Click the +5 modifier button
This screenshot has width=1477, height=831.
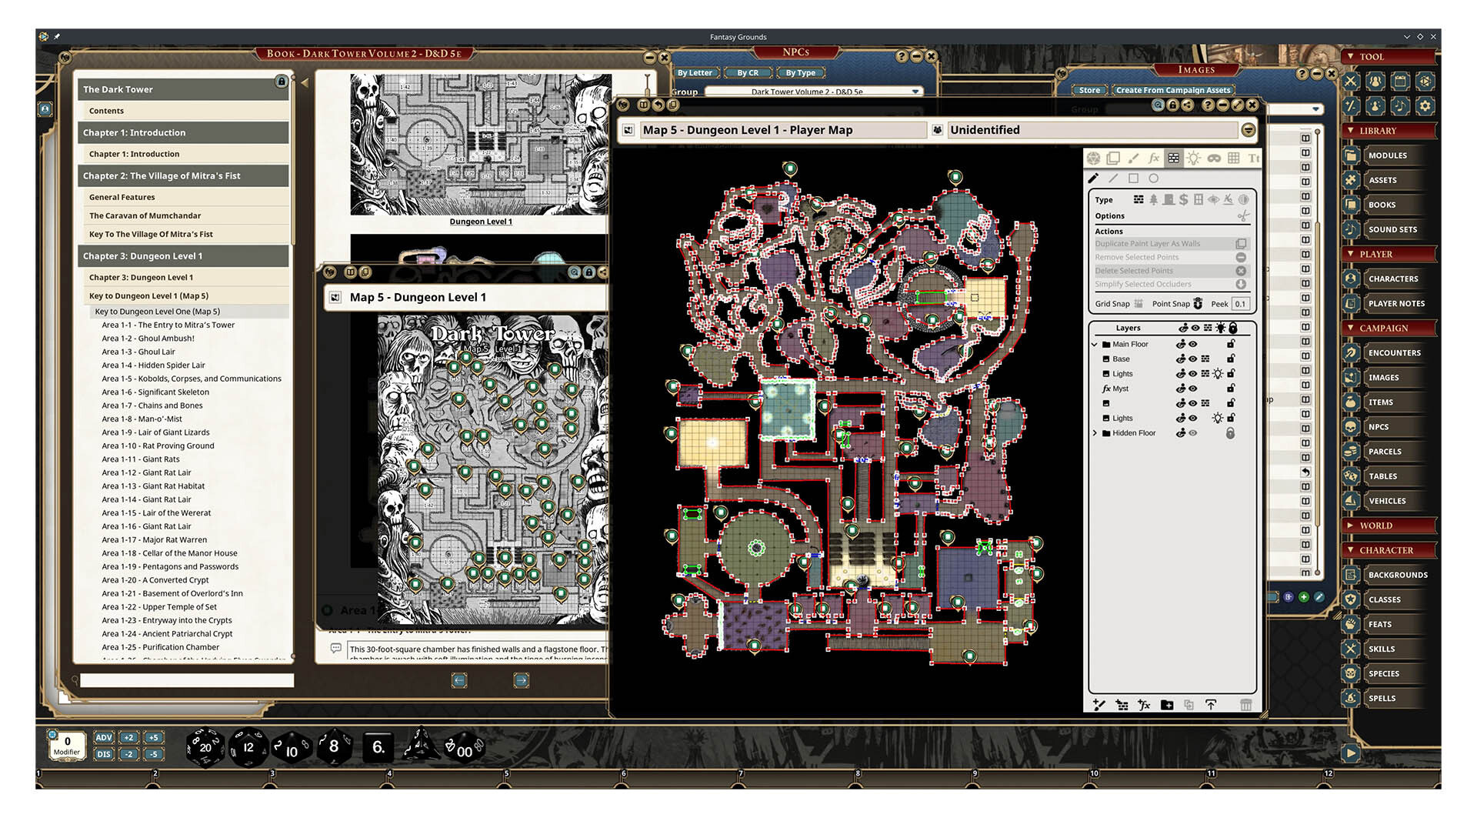click(x=153, y=737)
